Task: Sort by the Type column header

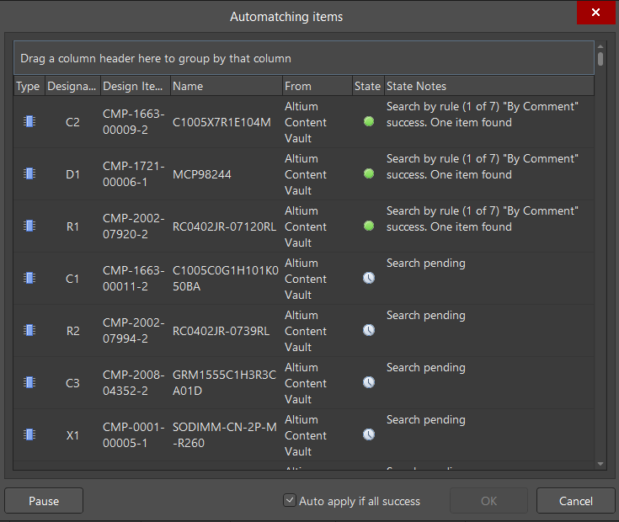Action: pos(29,86)
